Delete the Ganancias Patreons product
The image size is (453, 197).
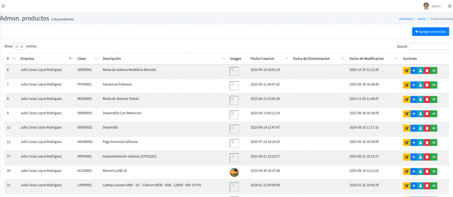pos(426,85)
